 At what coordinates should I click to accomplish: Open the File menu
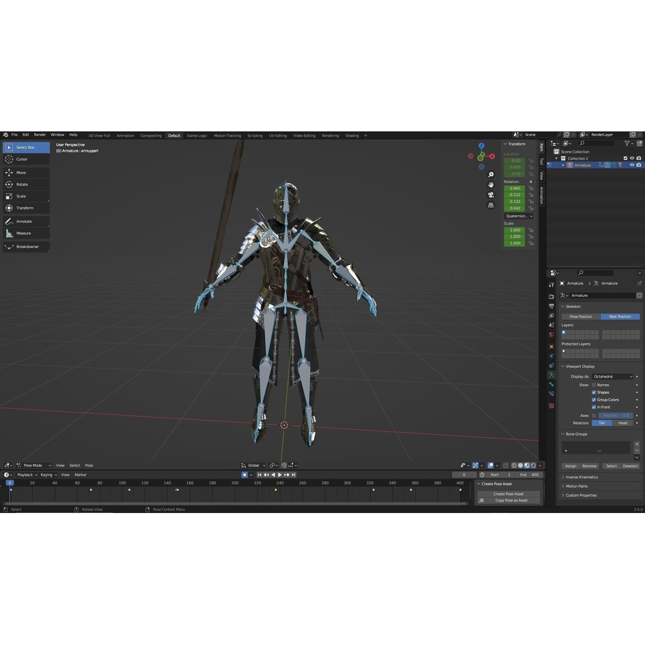tap(14, 135)
